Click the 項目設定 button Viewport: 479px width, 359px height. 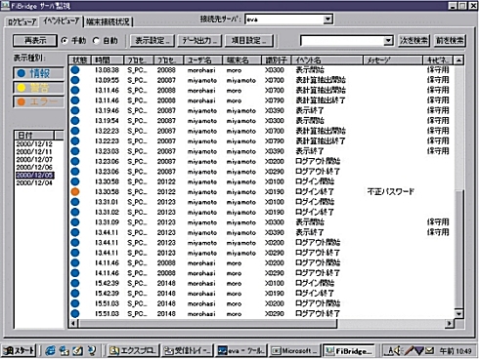(x=248, y=41)
